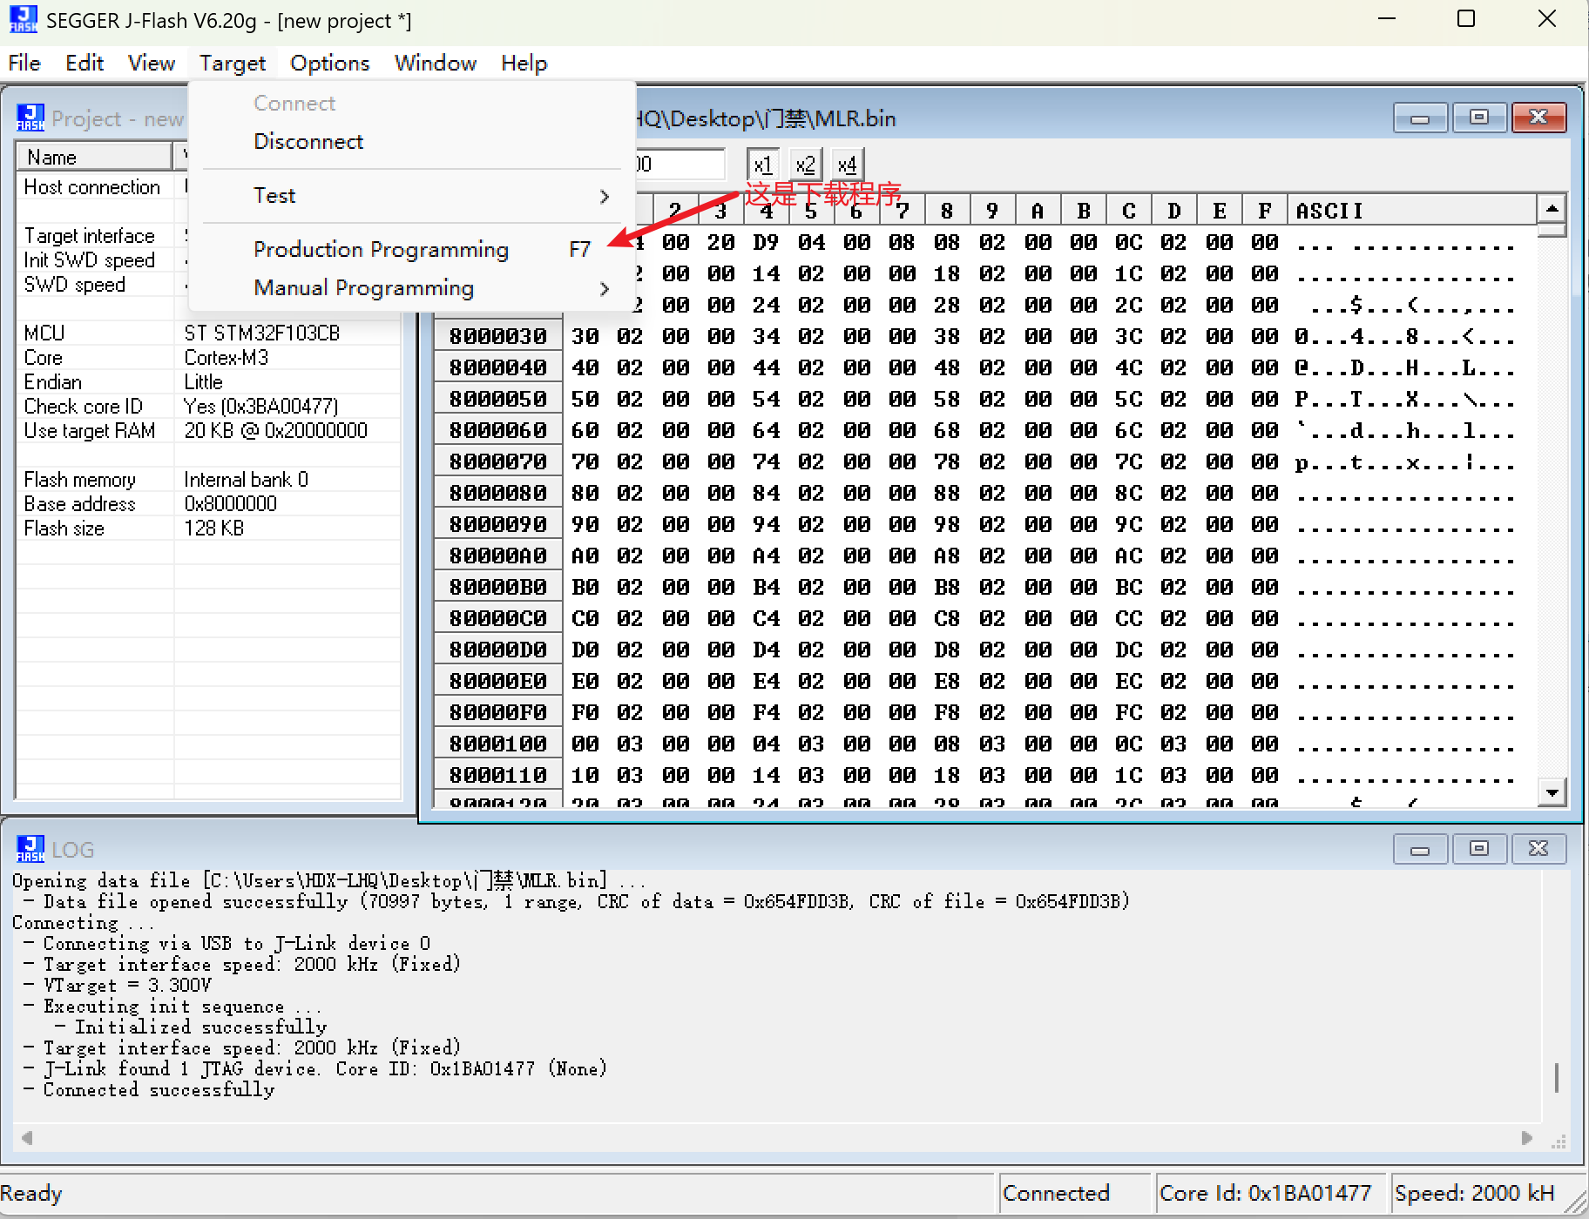Select the Target interface row

[207, 236]
